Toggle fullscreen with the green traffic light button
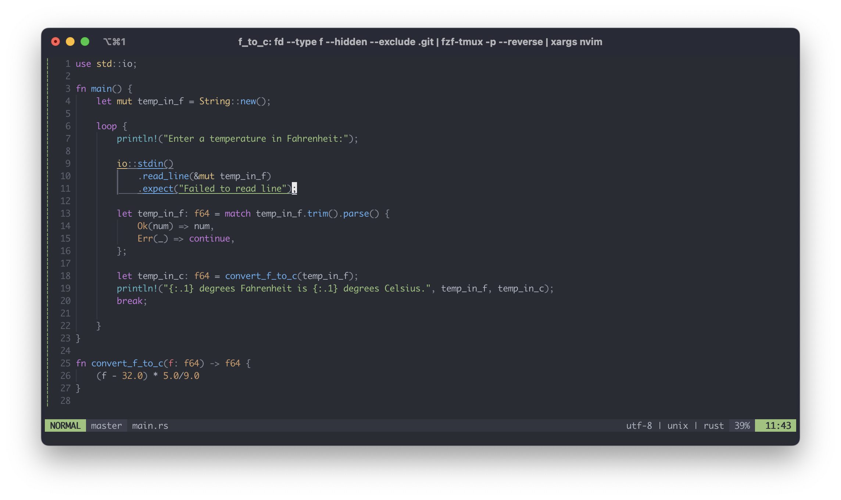This screenshot has height=500, width=841. 85,41
